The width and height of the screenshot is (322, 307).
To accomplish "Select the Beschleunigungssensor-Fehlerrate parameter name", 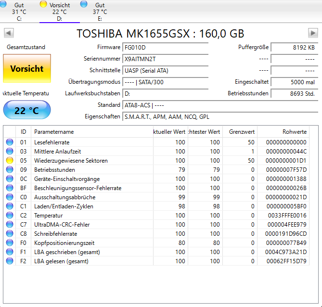I will tap(77, 188).
